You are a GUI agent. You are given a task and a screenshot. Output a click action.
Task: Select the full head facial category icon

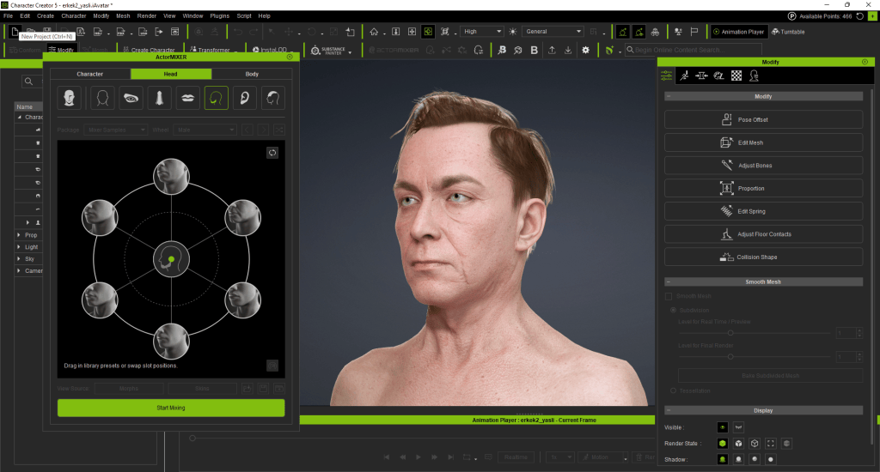[x=69, y=98]
